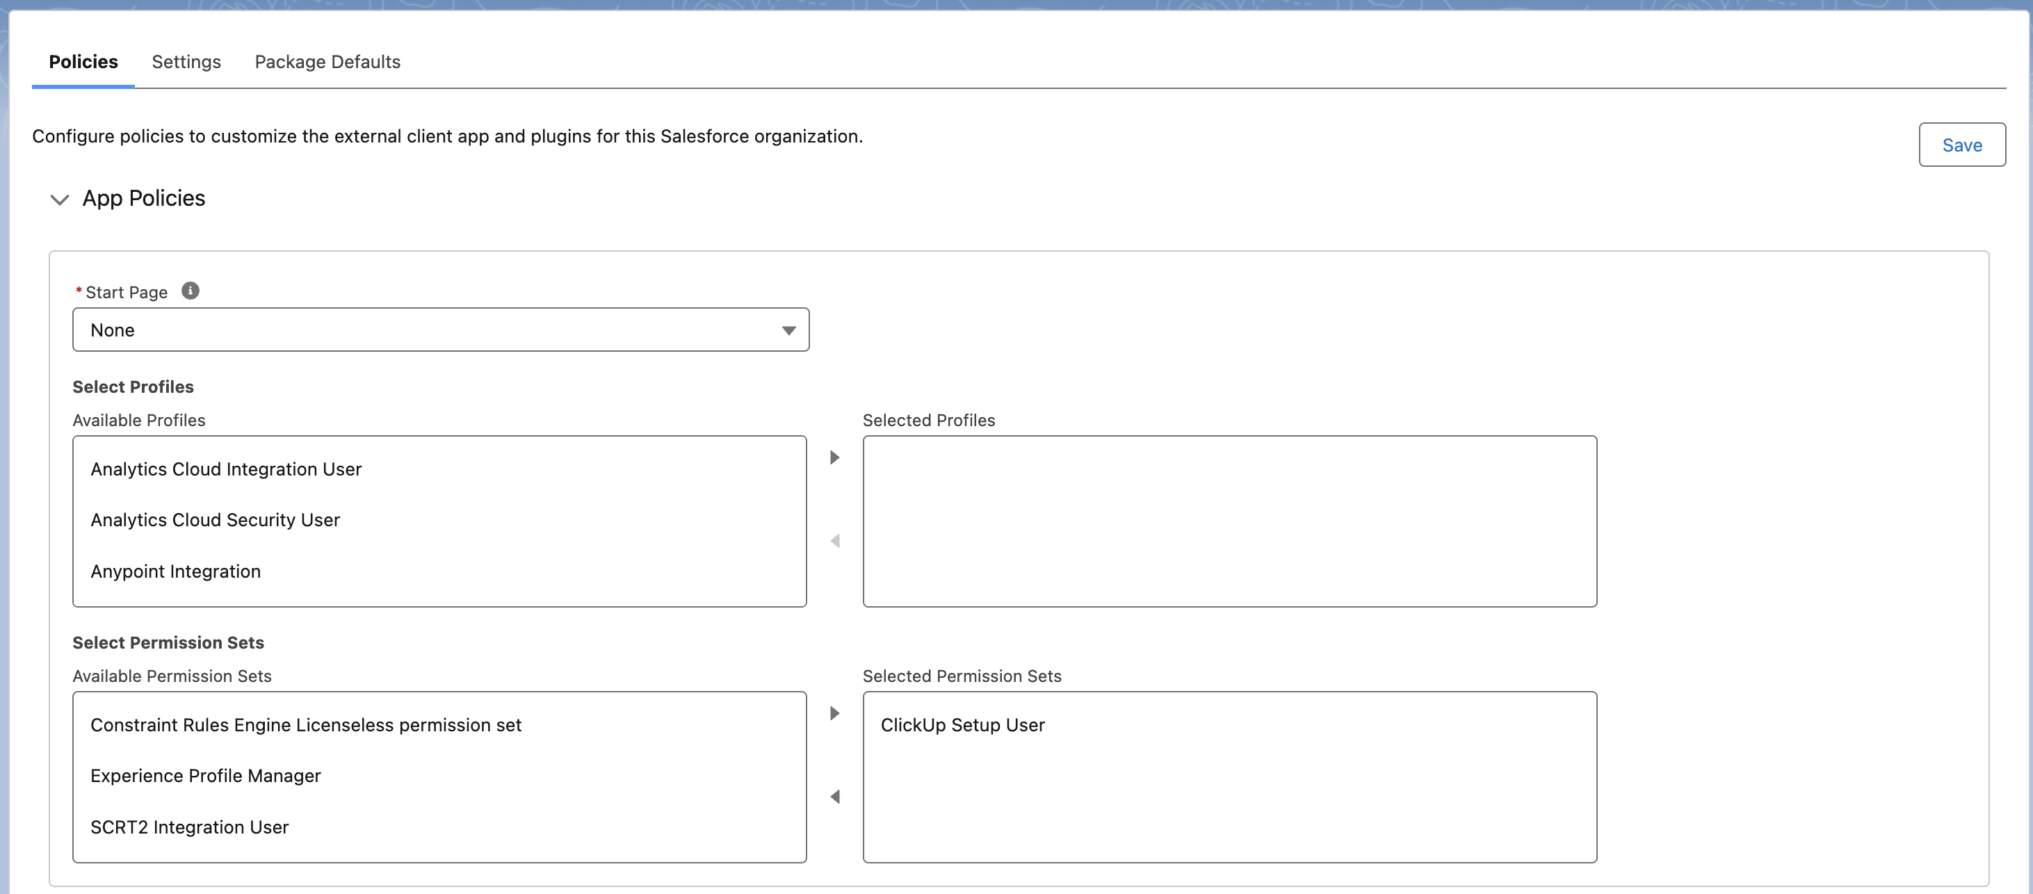Image resolution: width=2033 pixels, height=894 pixels.
Task: Select SCRT2 Integration User permission set
Action: pos(439,827)
